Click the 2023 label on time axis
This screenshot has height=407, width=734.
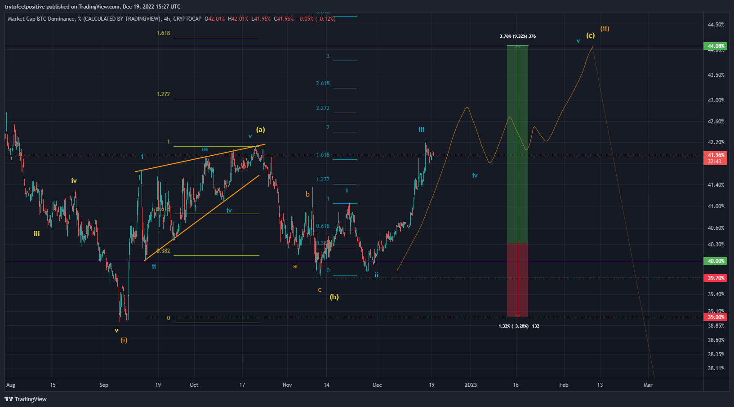471,385
